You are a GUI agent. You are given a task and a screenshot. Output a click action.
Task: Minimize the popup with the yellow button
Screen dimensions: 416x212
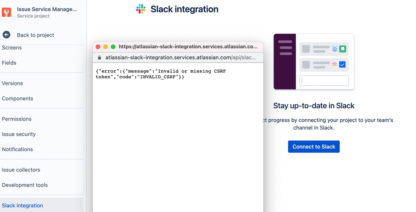(105, 47)
